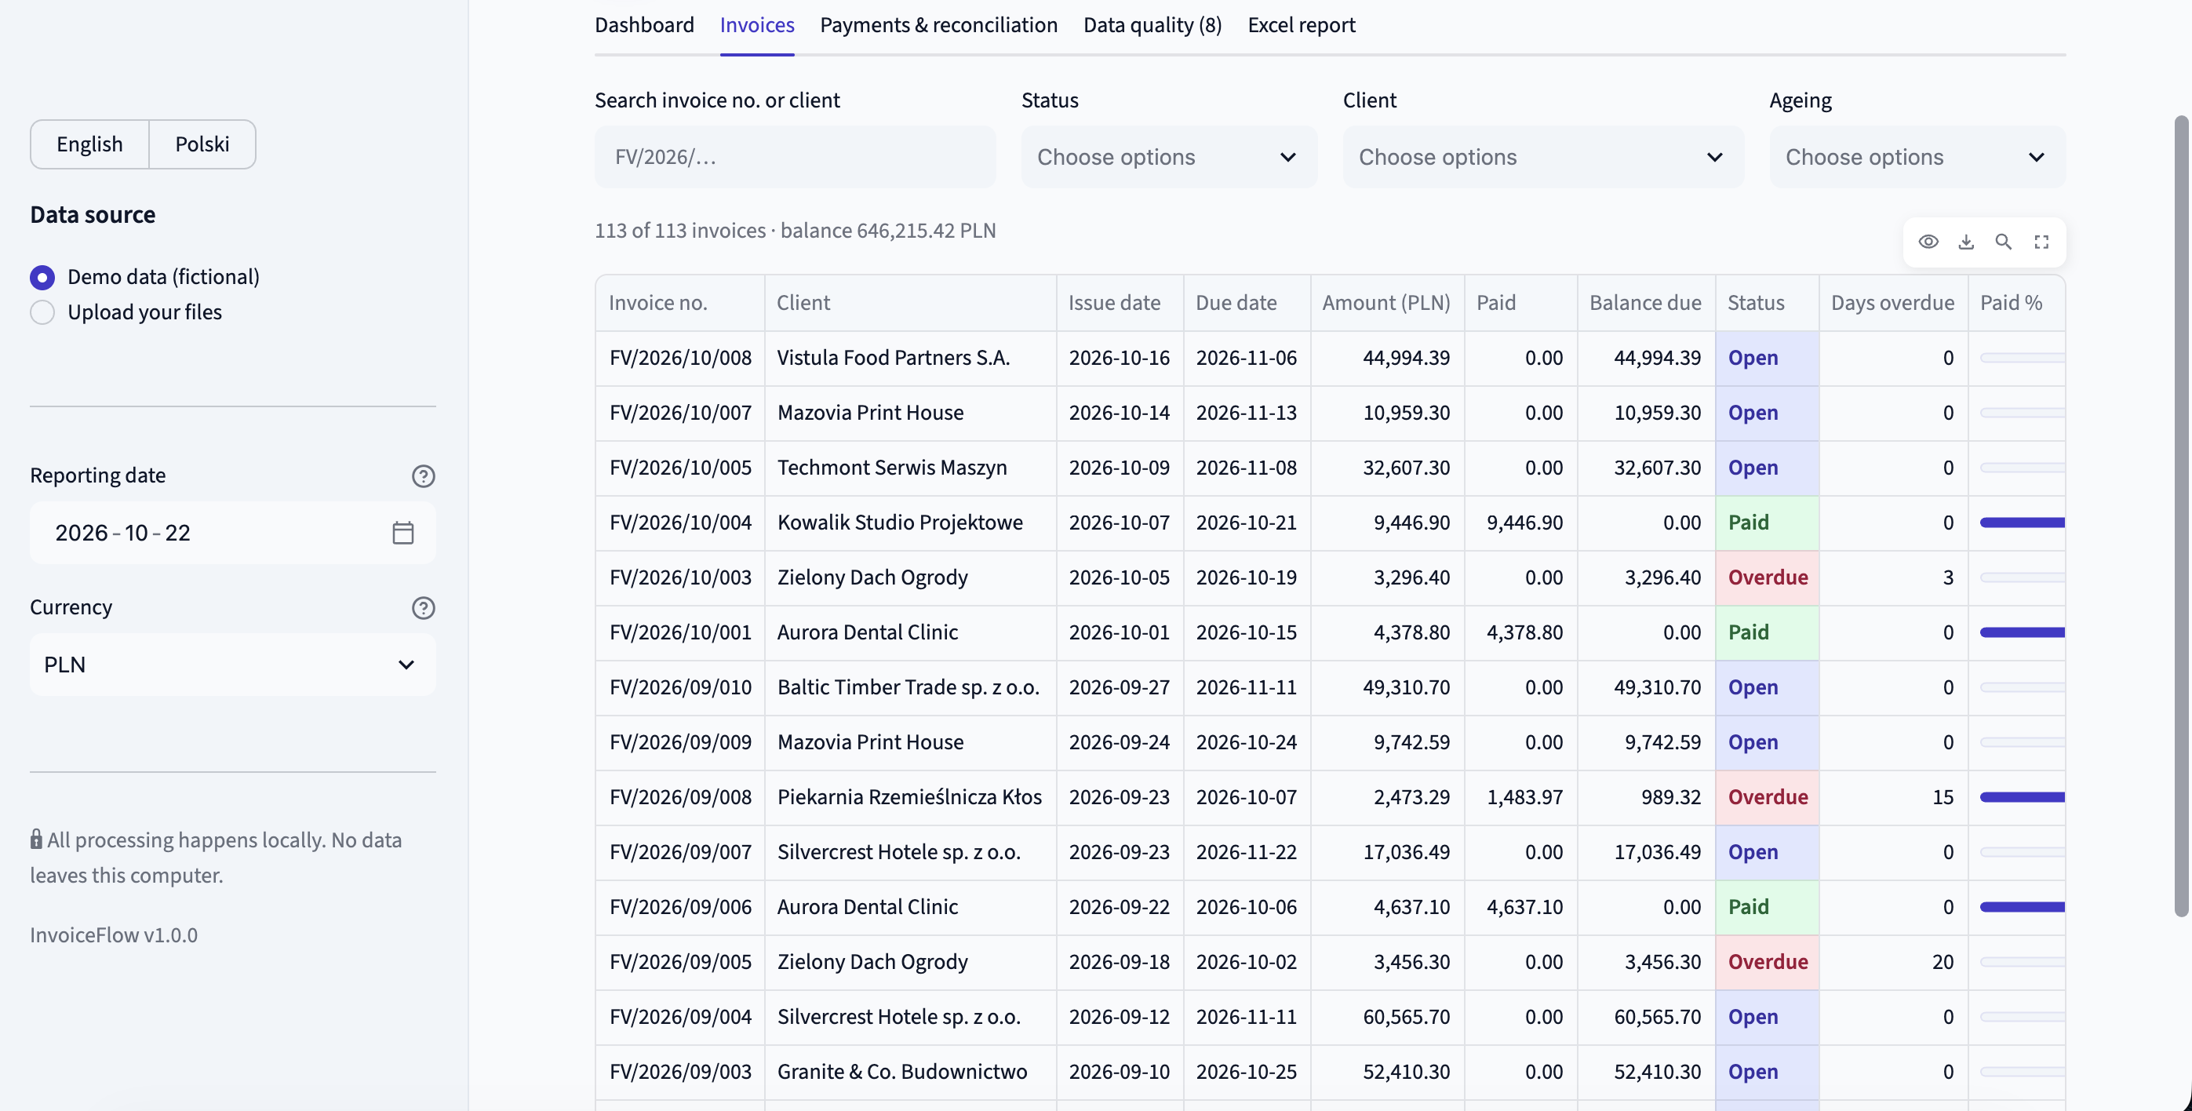Select the Invoices tab
2192x1111 pixels.
point(756,24)
